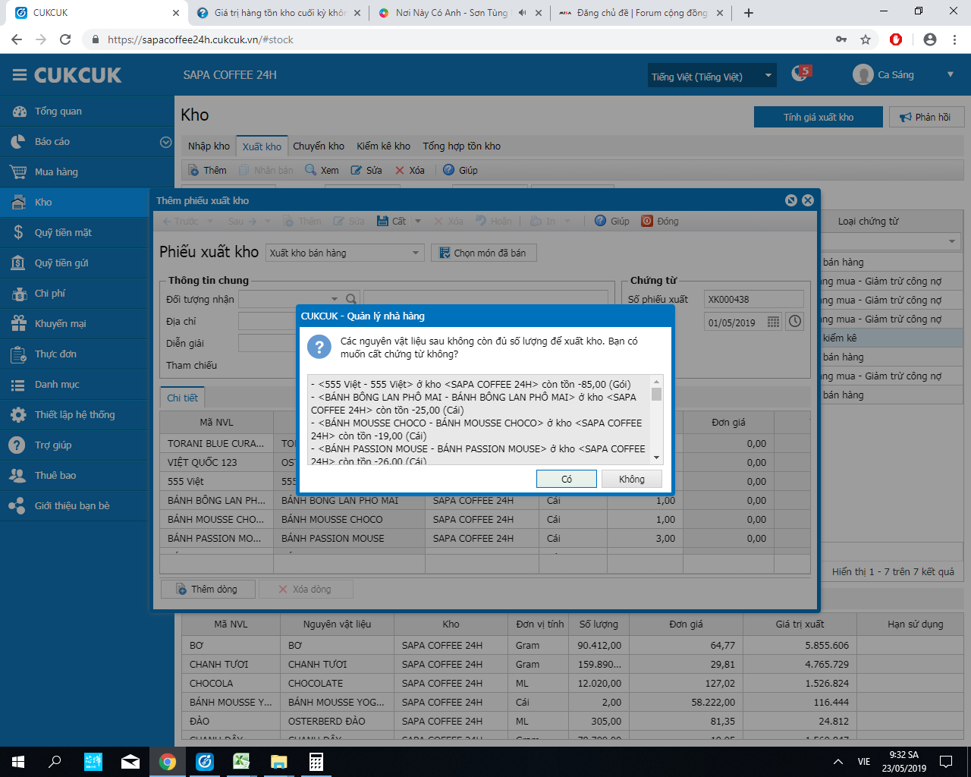The height and width of the screenshot is (777, 971).
Task: Open Excel from the taskbar
Action: point(241,761)
